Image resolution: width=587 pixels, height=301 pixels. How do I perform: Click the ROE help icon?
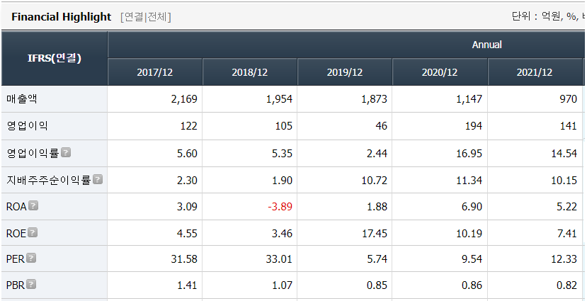[33, 233]
